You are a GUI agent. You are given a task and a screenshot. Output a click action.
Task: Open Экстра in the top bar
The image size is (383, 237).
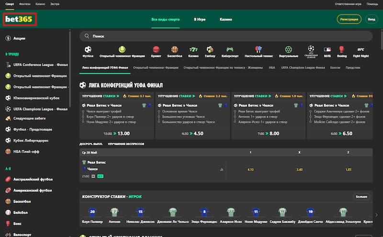click(55, 4)
